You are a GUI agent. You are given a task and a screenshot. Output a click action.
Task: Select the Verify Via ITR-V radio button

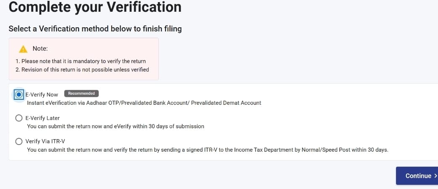click(19, 142)
